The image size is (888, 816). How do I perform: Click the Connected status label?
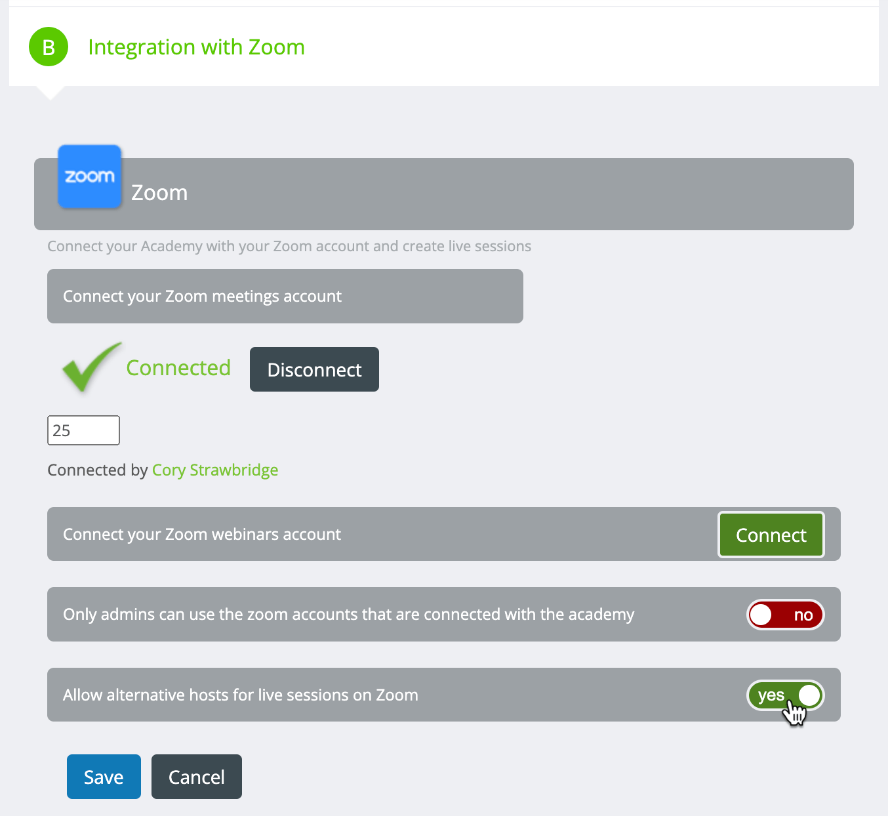pos(178,368)
